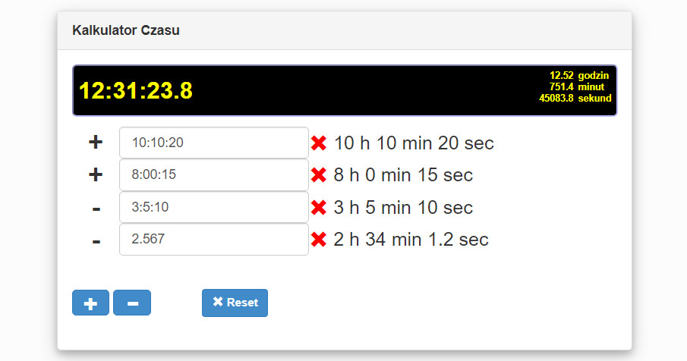The height and width of the screenshot is (361, 687).
Task: Click the Kalkulator Czasu panel title
Action: tap(126, 30)
